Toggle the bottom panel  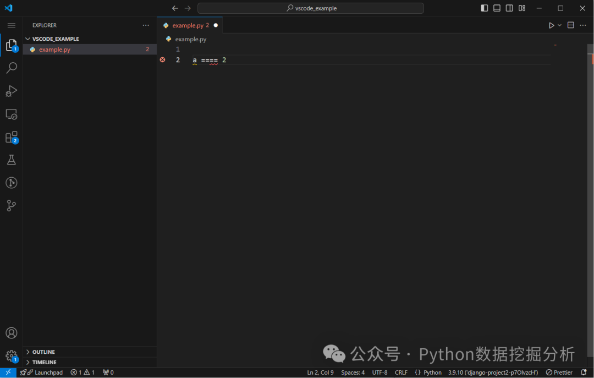[x=497, y=8]
